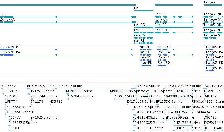
Task: Click feature 3495547
Action: 9,86
